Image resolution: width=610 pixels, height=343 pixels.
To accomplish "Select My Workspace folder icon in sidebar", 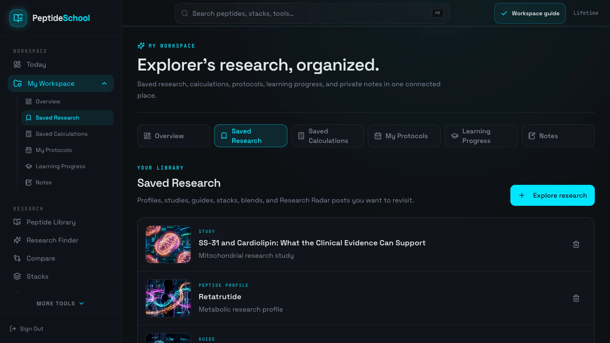I will pyautogui.click(x=18, y=83).
